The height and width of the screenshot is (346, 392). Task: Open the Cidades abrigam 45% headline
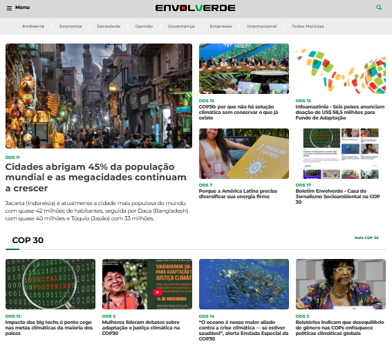(95, 177)
